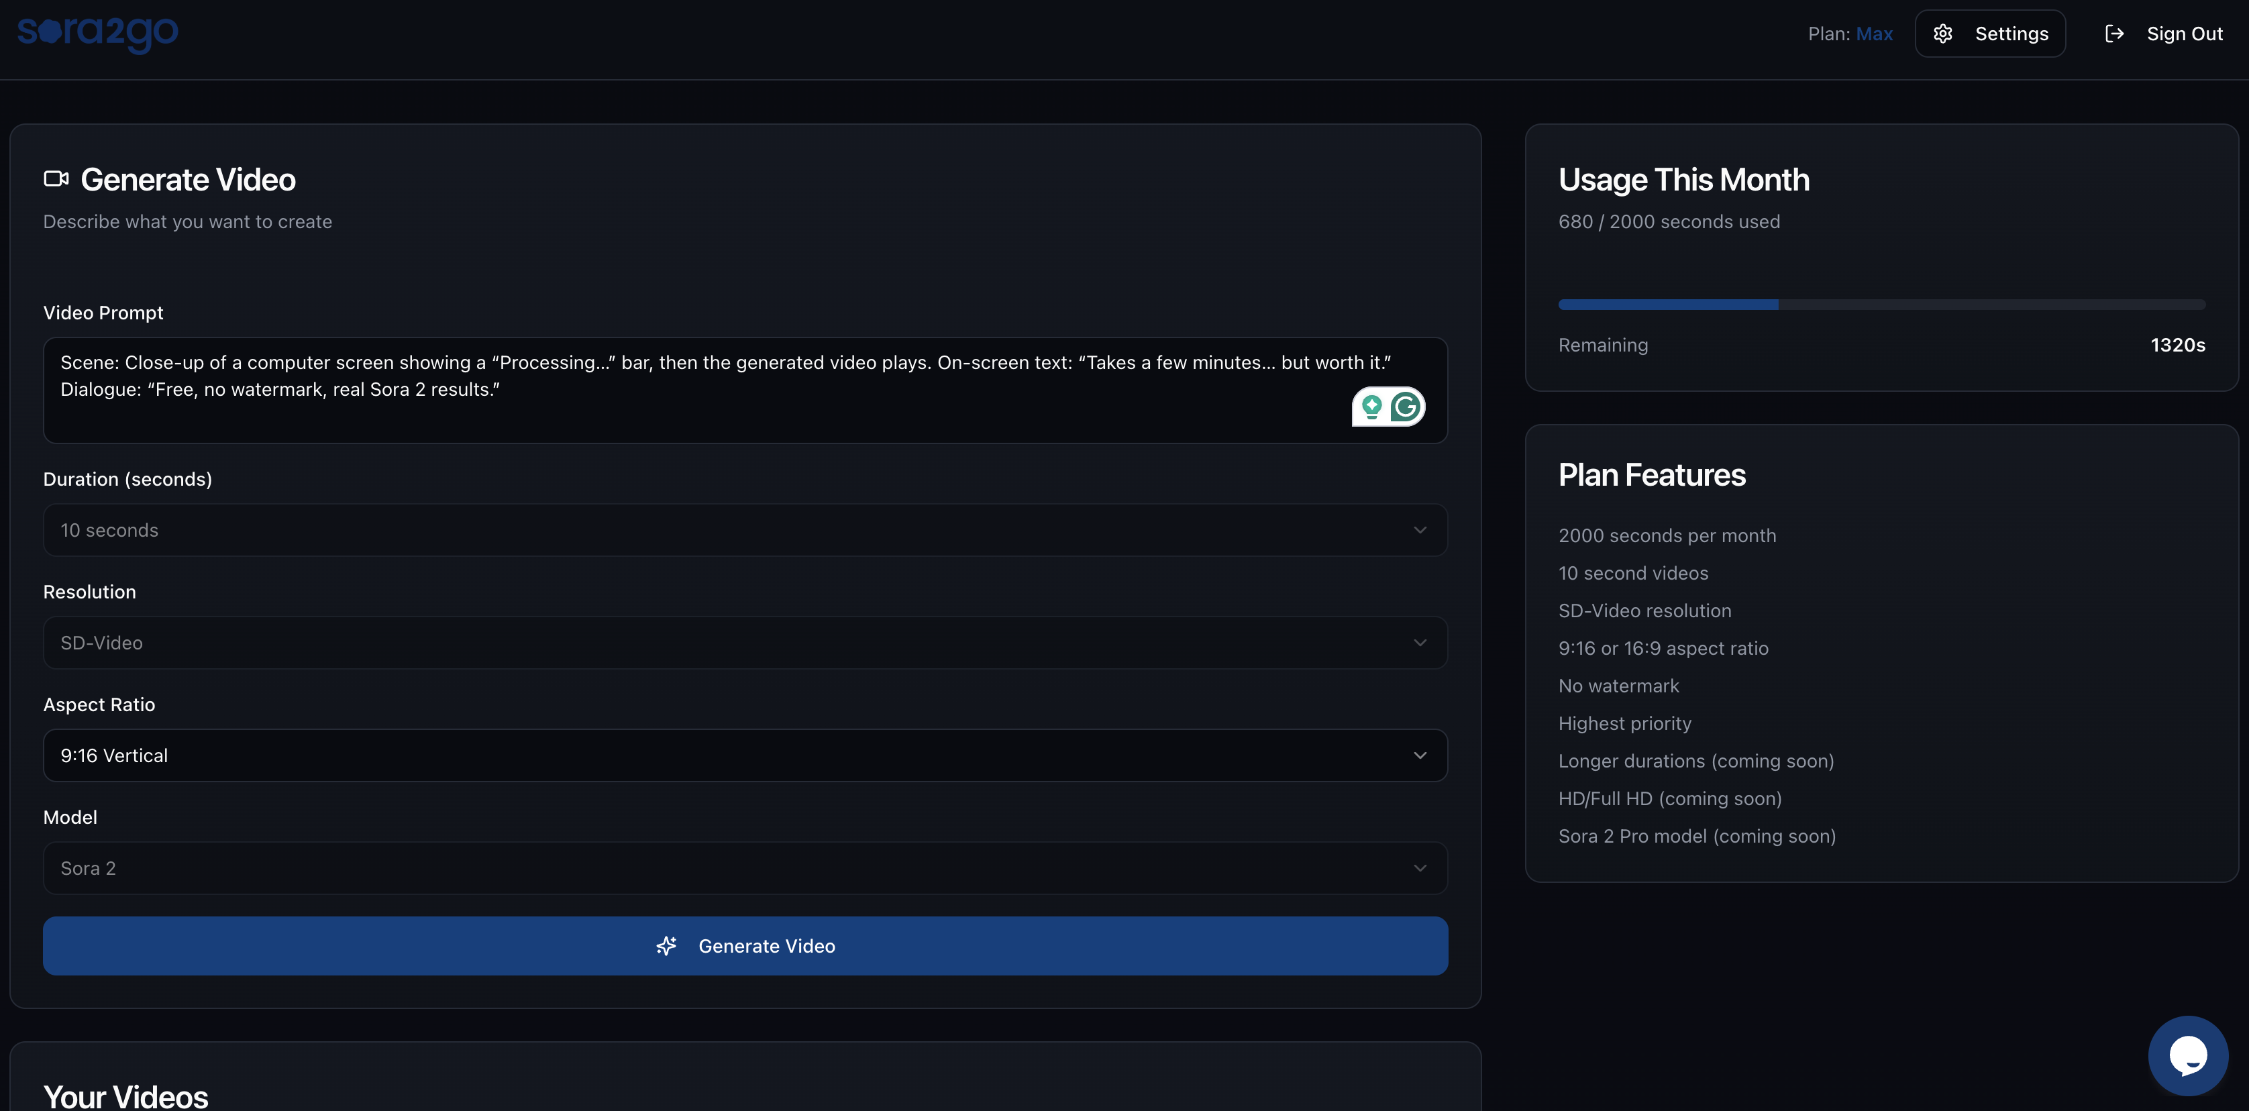
Task: Open Settings from the header
Action: click(2011, 34)
